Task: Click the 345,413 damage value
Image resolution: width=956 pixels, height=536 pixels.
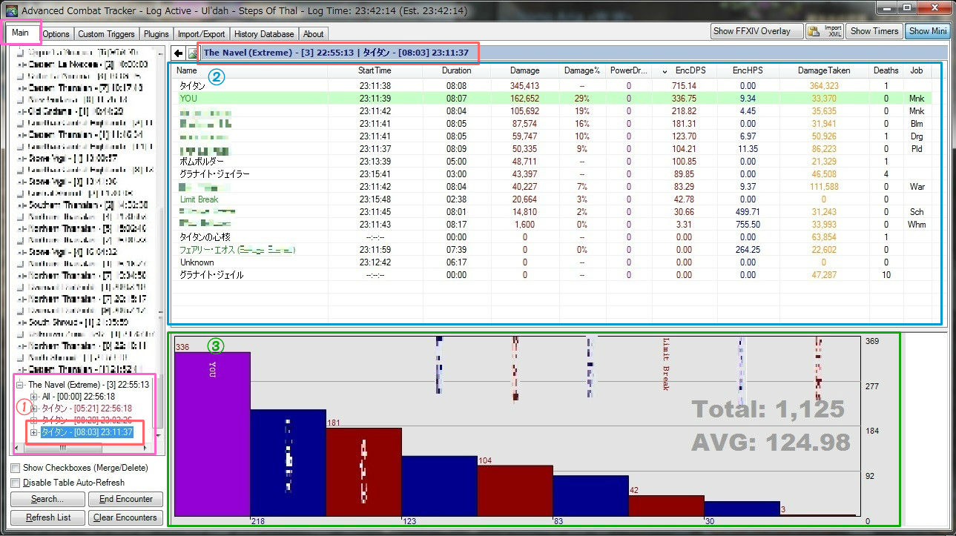Action: (x=524, y=85)
